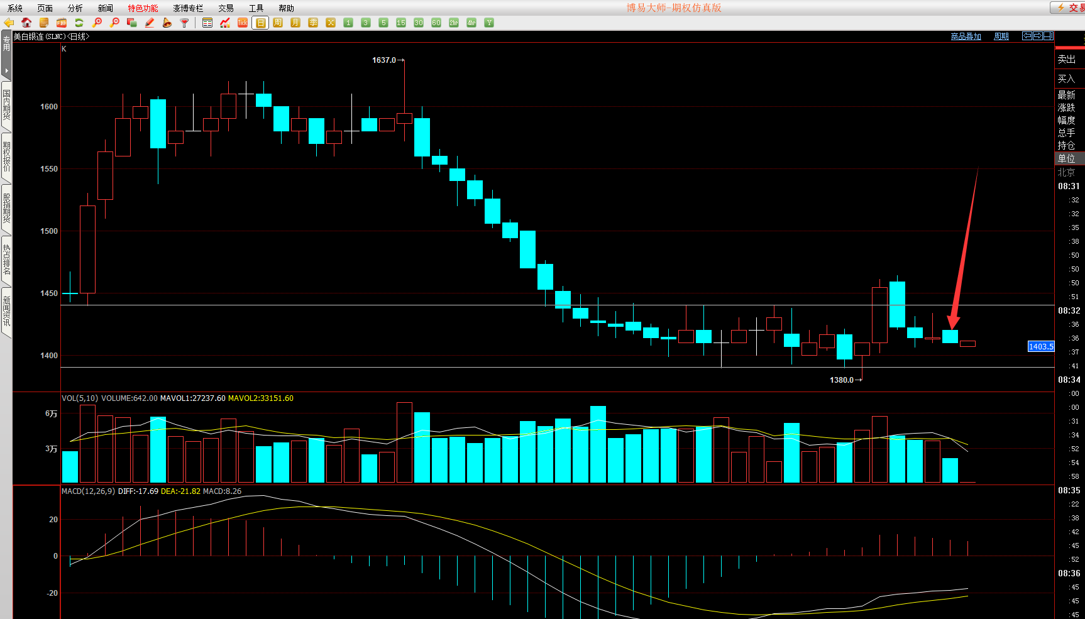Open the Tick chart view
Image resolution: width=1085 pixels, height=619 pixels.
click(243, 23)
